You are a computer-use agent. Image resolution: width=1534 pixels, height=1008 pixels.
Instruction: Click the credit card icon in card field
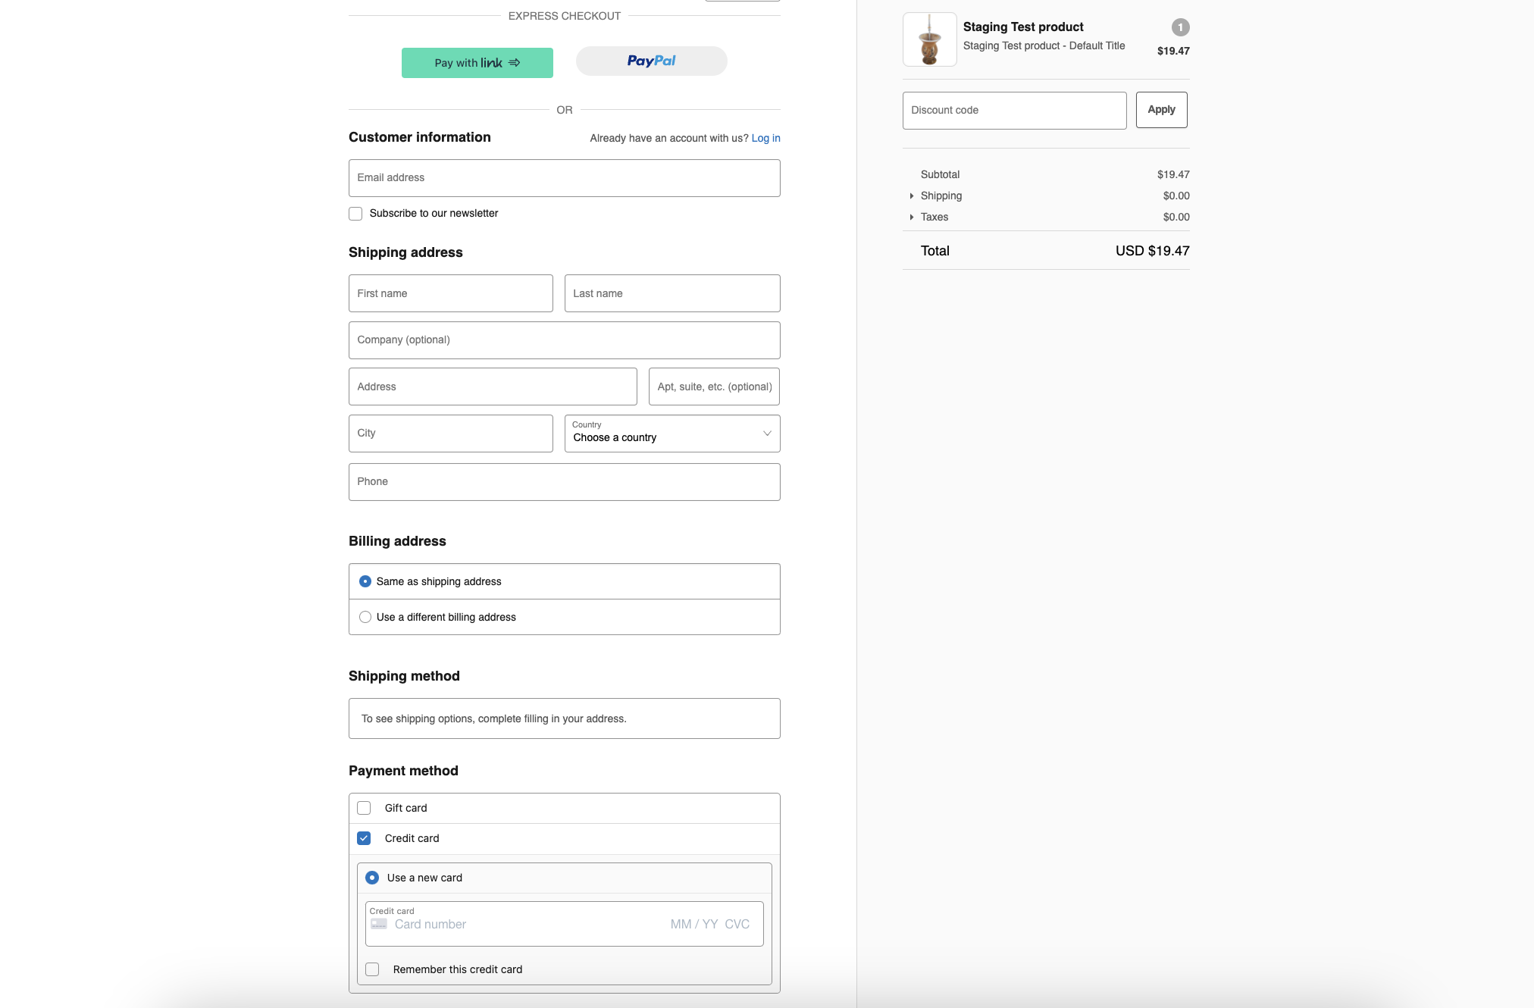(x=380, y=925)
